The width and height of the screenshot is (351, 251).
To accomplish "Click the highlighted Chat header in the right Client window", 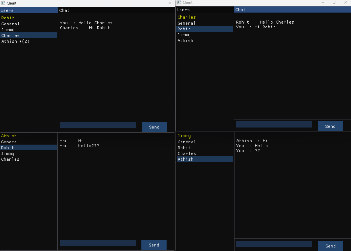I will point(292,10).
